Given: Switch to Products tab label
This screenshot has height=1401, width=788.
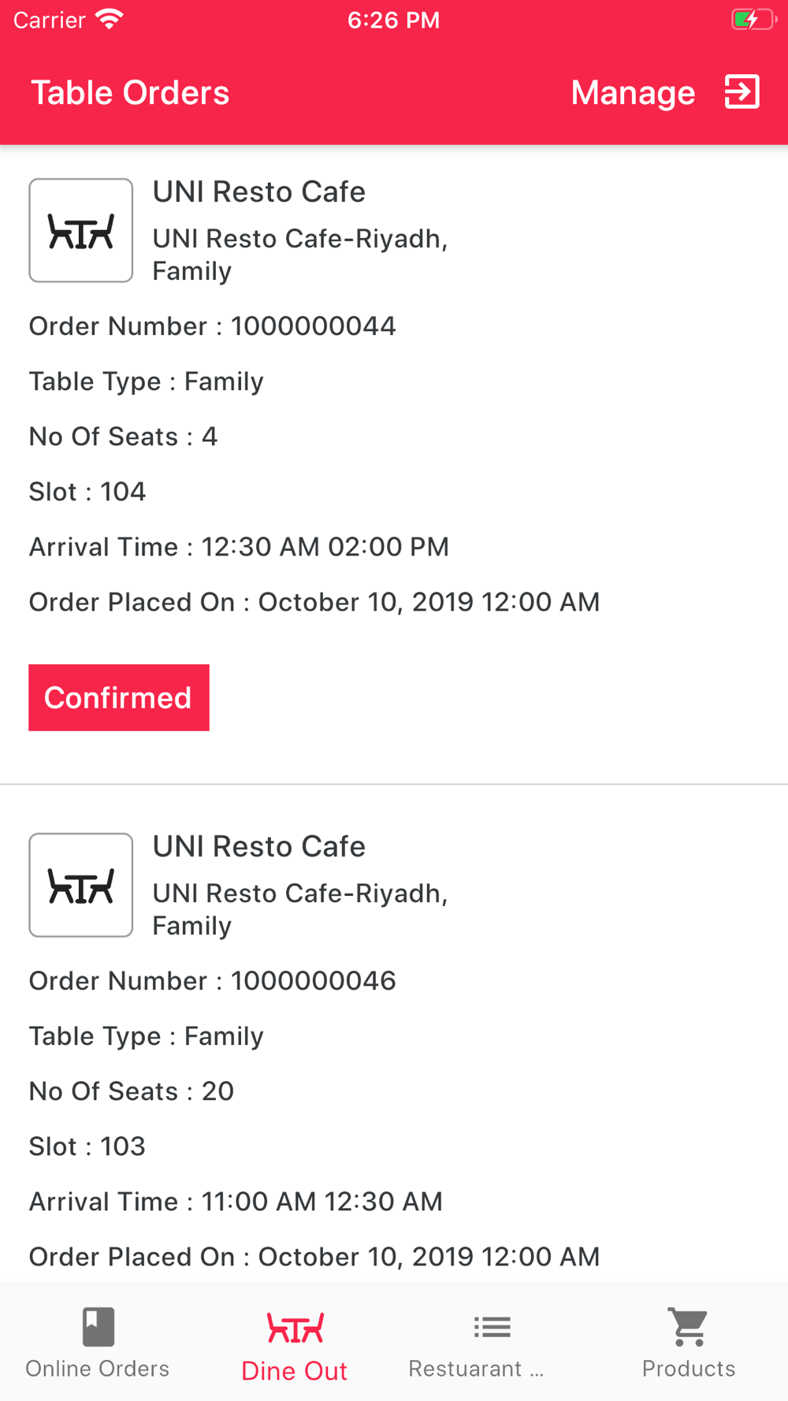Looking at the screenshot, I should 689,1369.
